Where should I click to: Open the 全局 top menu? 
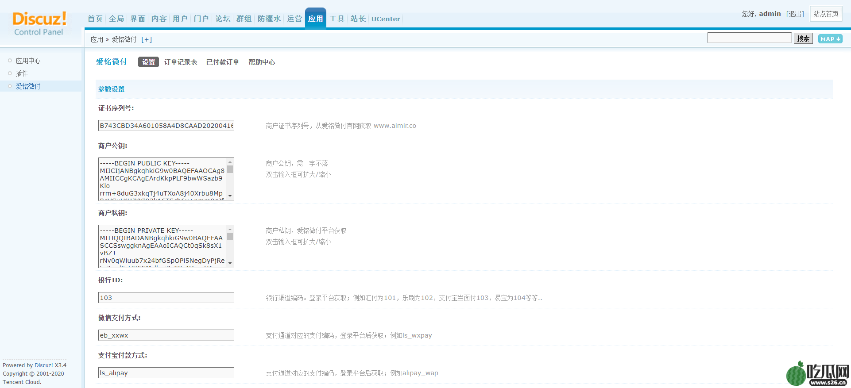click(116, 19)
